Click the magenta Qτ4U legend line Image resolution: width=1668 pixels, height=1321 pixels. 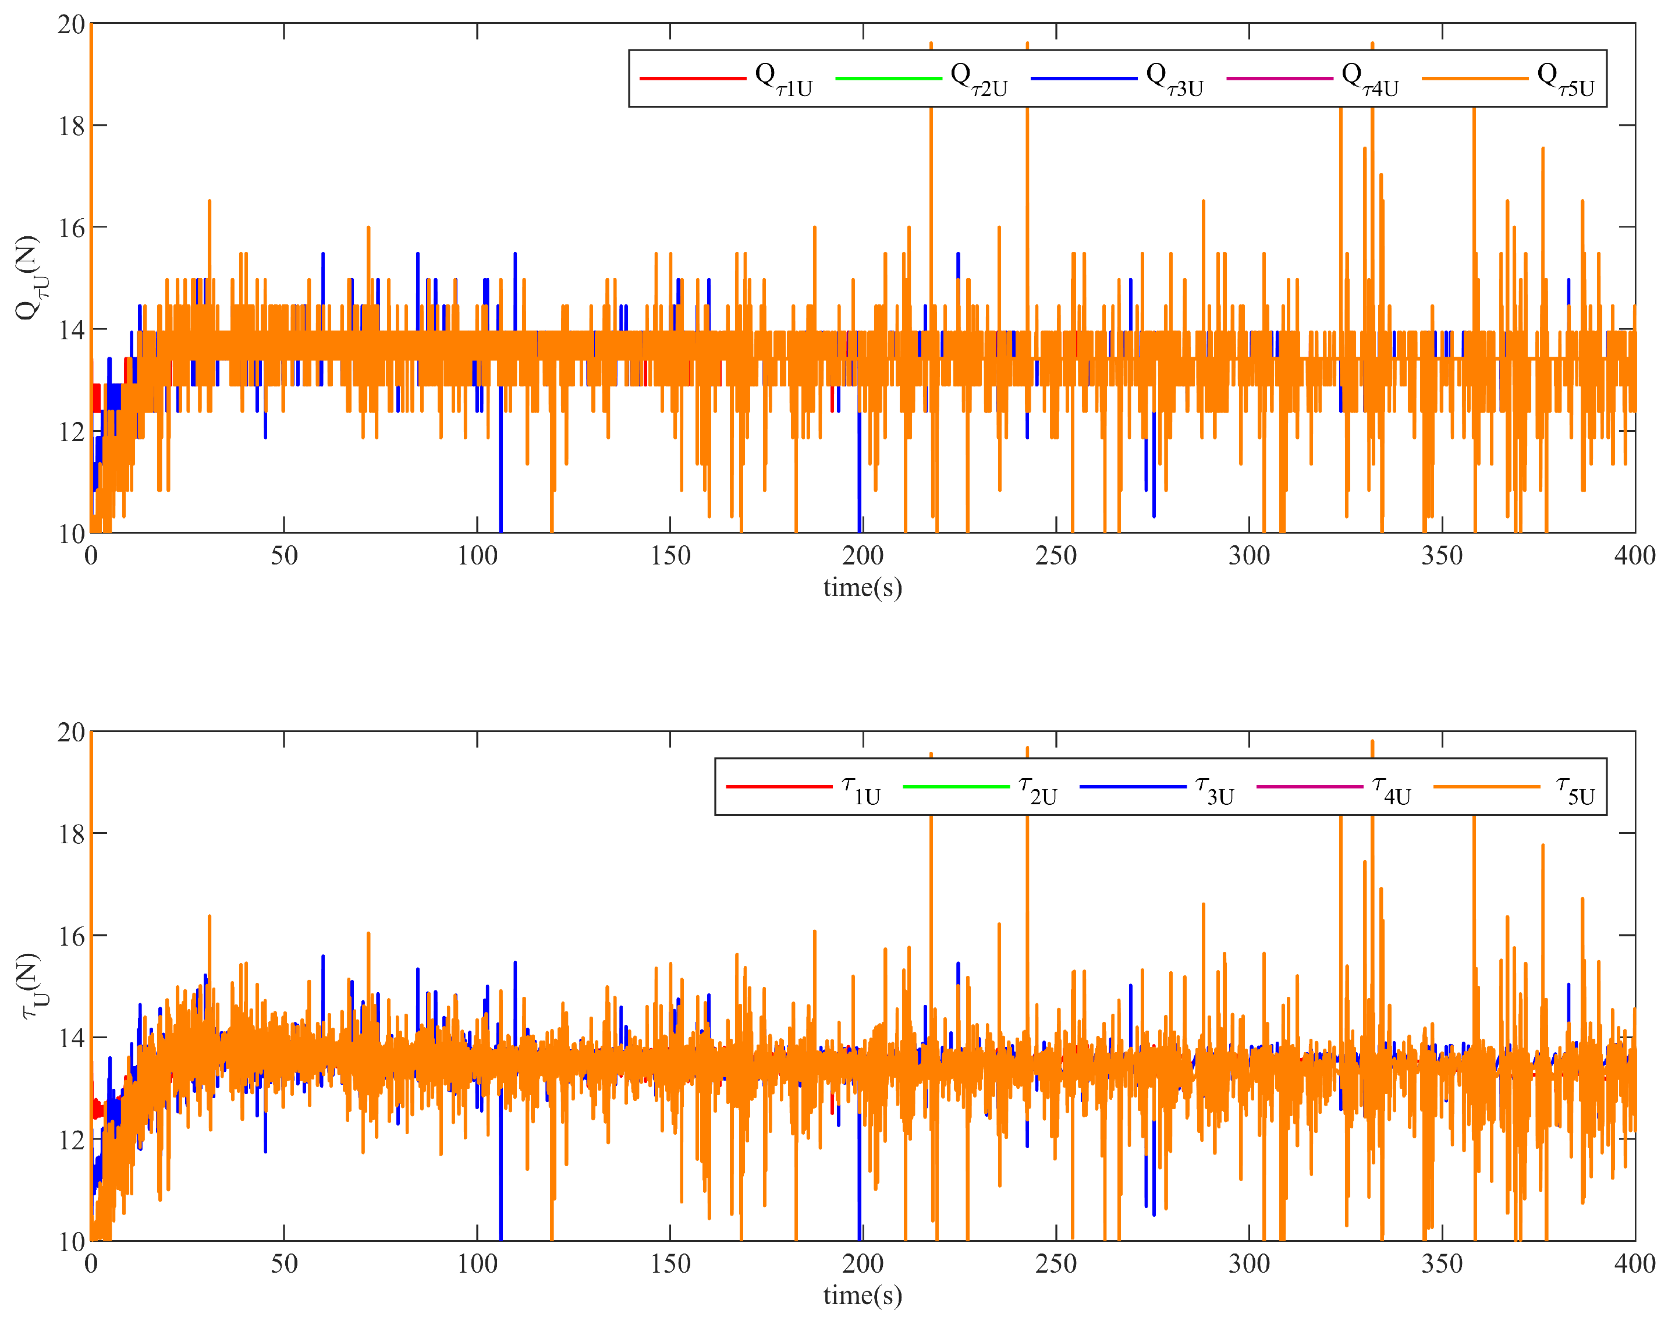(x=1279, y=79)
